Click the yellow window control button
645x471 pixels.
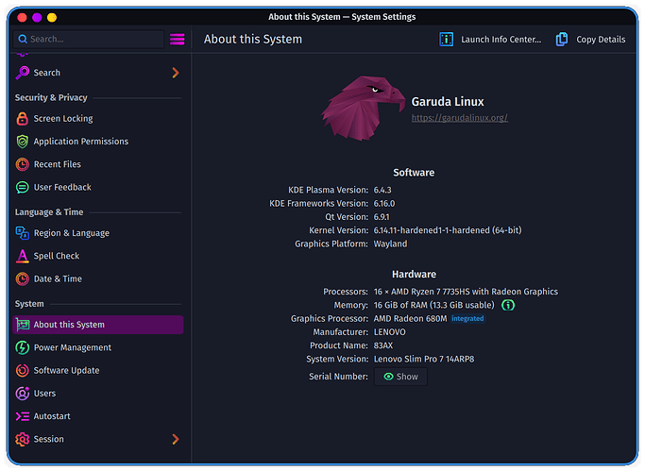click(52, 17)
